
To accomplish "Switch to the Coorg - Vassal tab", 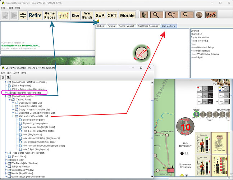I will click(x=126, y=26).
